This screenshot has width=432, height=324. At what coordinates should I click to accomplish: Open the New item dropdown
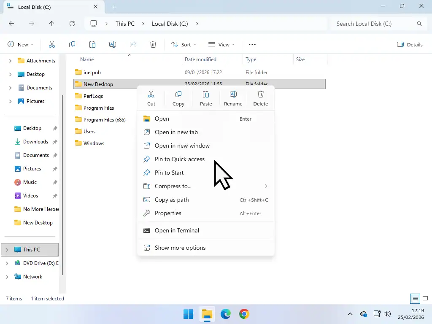(x=20, y=44)
